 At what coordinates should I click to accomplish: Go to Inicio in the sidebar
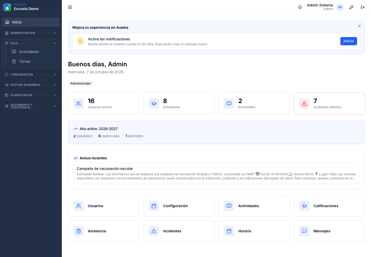(31, 22)
